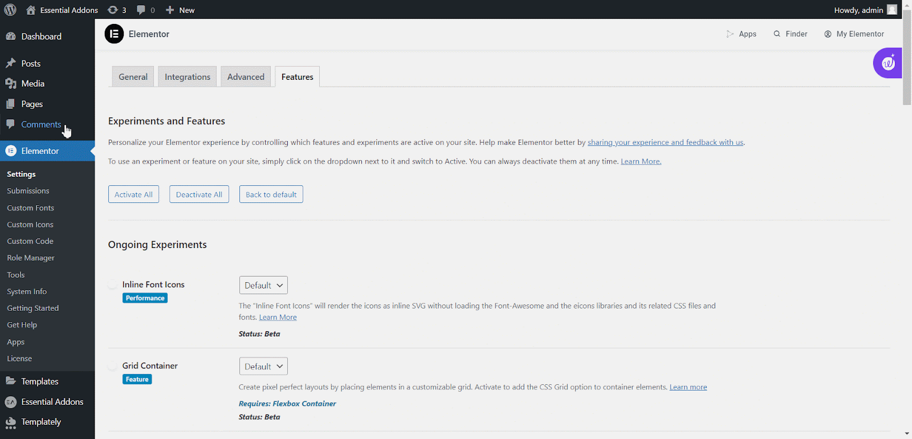
Task: Click the Essential Addons sidebar icon
Action: coord(11,402)
